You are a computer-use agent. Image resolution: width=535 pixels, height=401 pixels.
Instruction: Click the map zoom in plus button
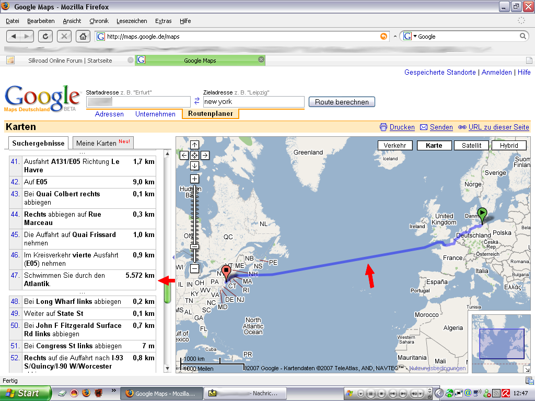click(x=194, y=179)
